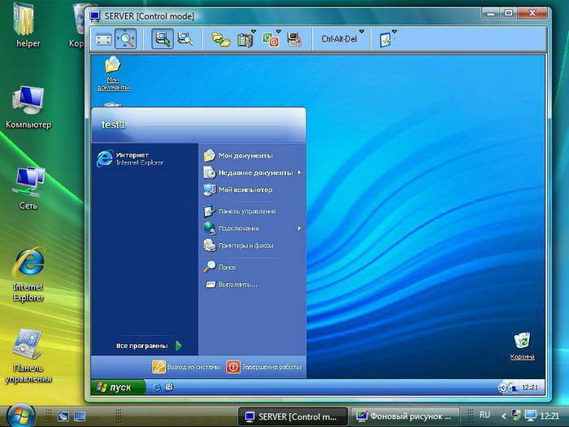Click the remote пуск start button
This screenshot has height=427, width=569.
point(118,387)
